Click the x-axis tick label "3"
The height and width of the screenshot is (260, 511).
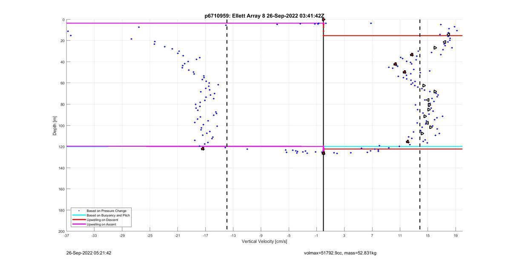pos(344,235)
